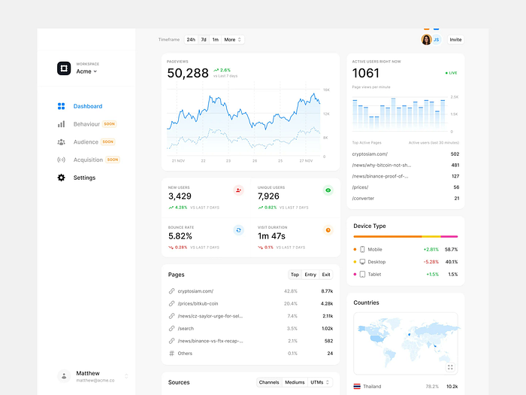Click the hash icon beside Others
The height and width of the screenshot is (395, 526).
coord(172,353)
